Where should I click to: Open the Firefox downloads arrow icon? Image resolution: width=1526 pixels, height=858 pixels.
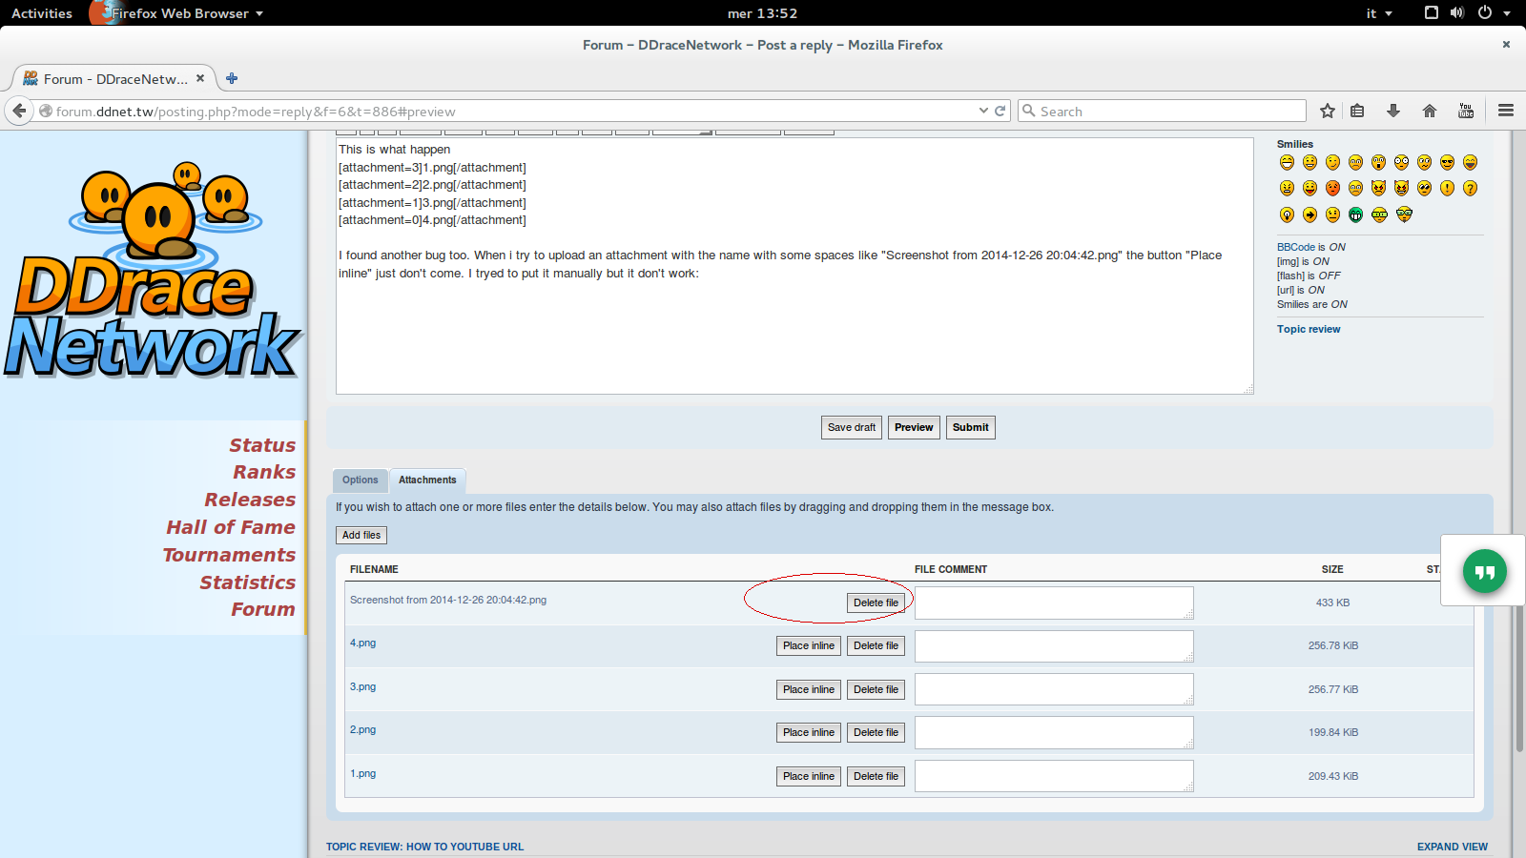click(1393, 111)
